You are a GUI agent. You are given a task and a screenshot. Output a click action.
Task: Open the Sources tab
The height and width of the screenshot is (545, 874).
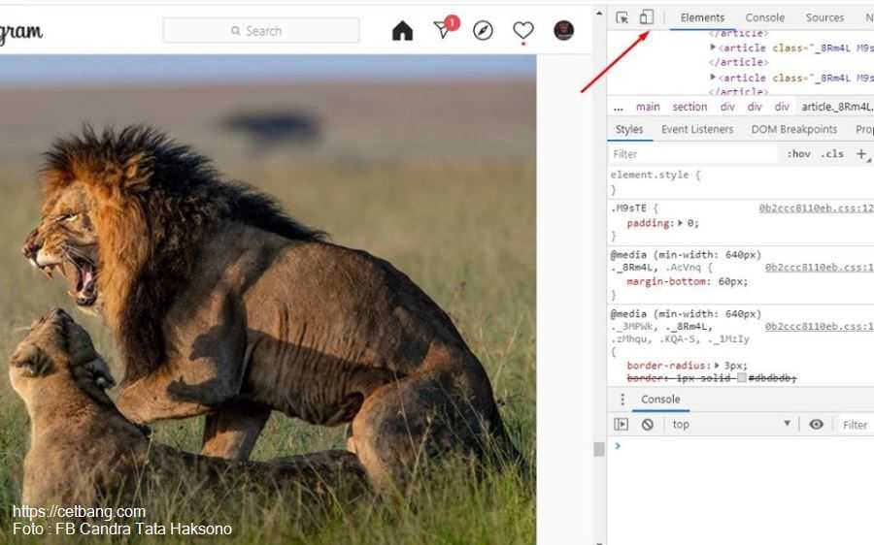[x=824, y=17]
